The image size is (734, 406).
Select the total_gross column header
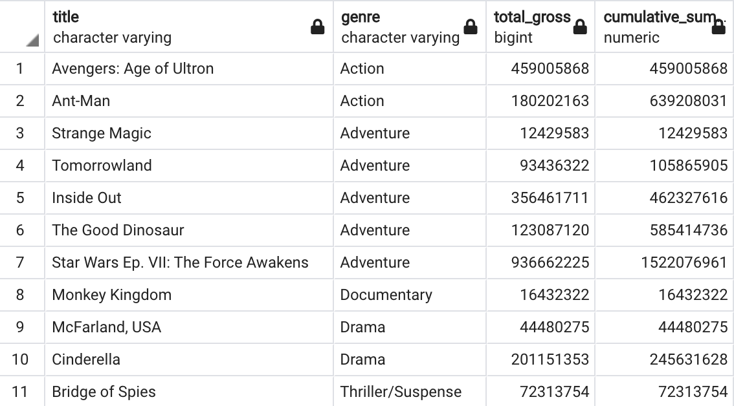pos(531,27)
